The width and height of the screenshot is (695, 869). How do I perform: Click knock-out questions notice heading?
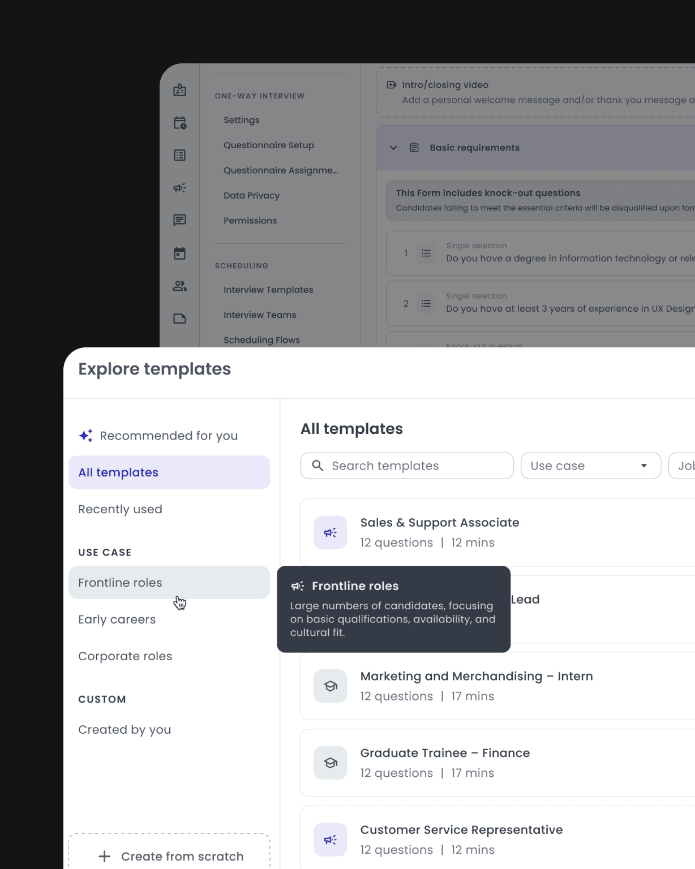click(x=488, y=193)
